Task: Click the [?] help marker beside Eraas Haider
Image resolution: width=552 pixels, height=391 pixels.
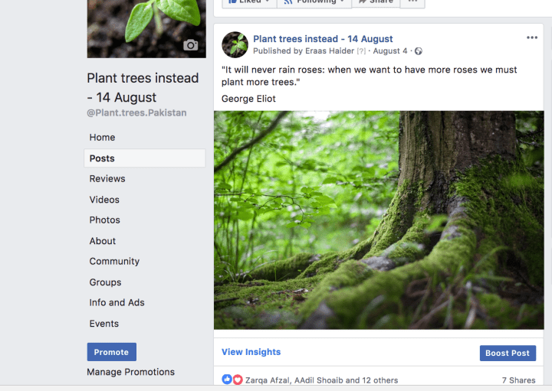Action: point(361,51)
